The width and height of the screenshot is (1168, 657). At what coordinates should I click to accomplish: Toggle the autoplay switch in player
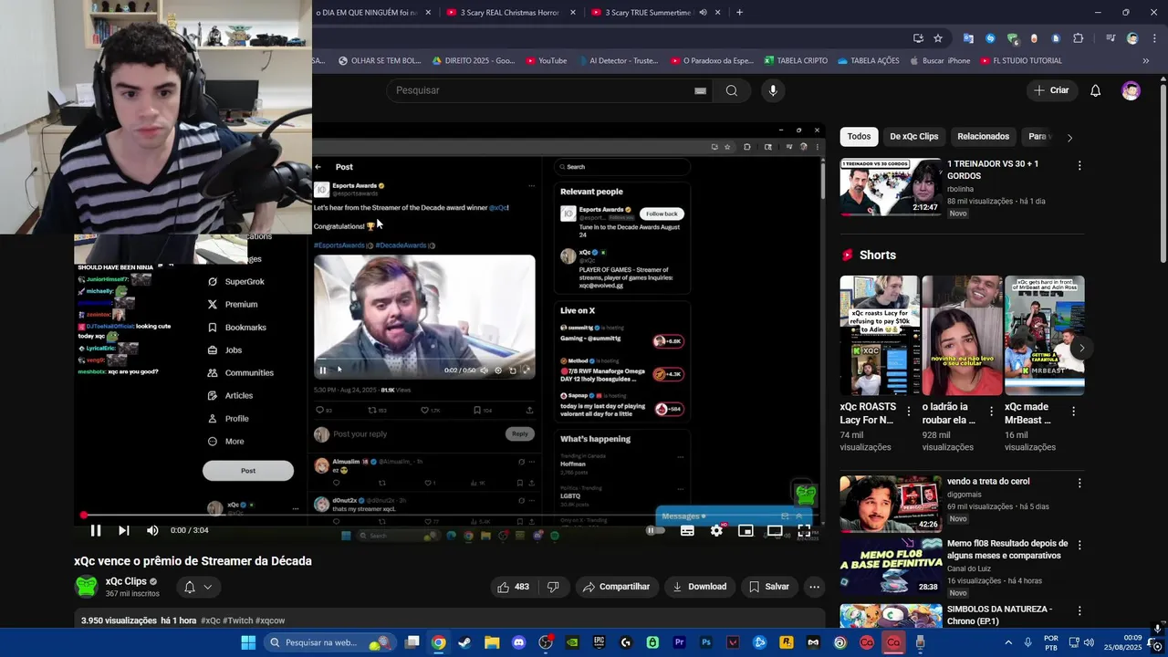point(655,530)
